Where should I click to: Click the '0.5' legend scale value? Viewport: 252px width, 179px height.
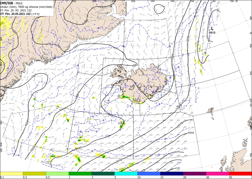click(x=48, y=177)
